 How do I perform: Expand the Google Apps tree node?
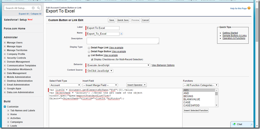(x=5, y=88)
